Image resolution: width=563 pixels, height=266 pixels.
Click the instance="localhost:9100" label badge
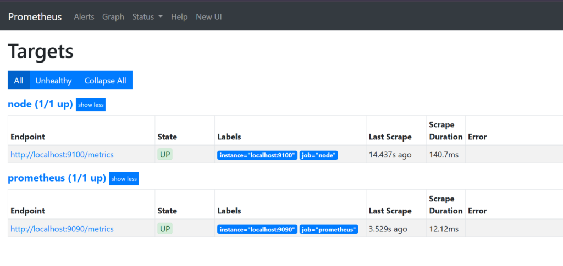(257, 155)
